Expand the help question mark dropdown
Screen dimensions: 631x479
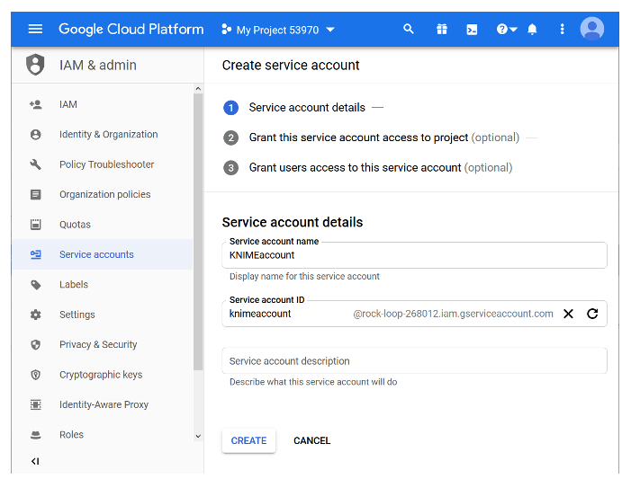507,29
